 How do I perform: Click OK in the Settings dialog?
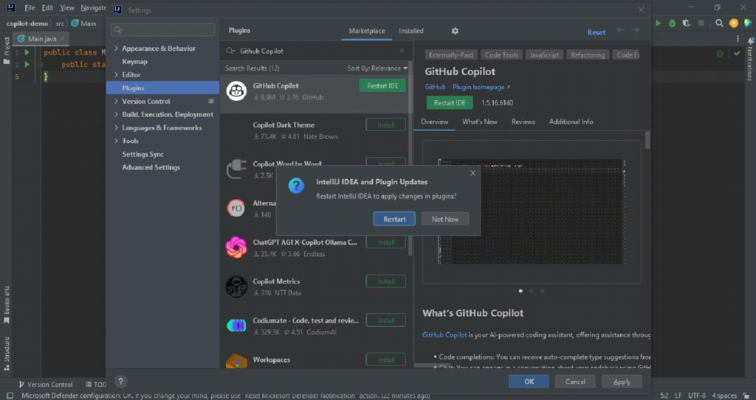[529, 382]
